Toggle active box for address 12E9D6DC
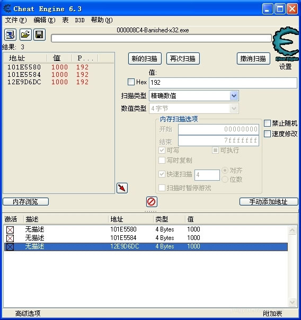The width and height of the screenshot is (301, 320). [x=10, y=247]
